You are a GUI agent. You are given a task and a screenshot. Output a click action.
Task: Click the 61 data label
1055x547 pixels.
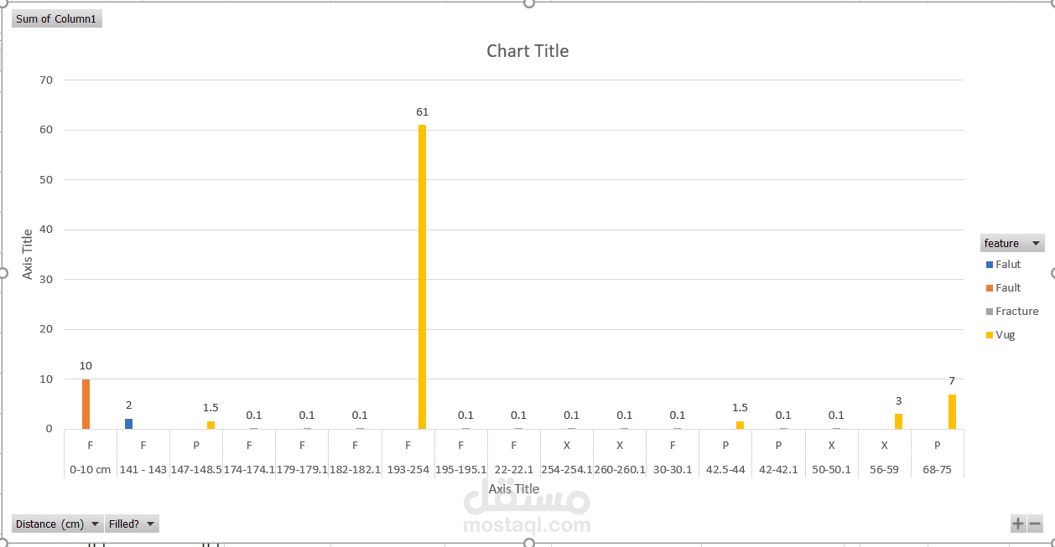422,112
